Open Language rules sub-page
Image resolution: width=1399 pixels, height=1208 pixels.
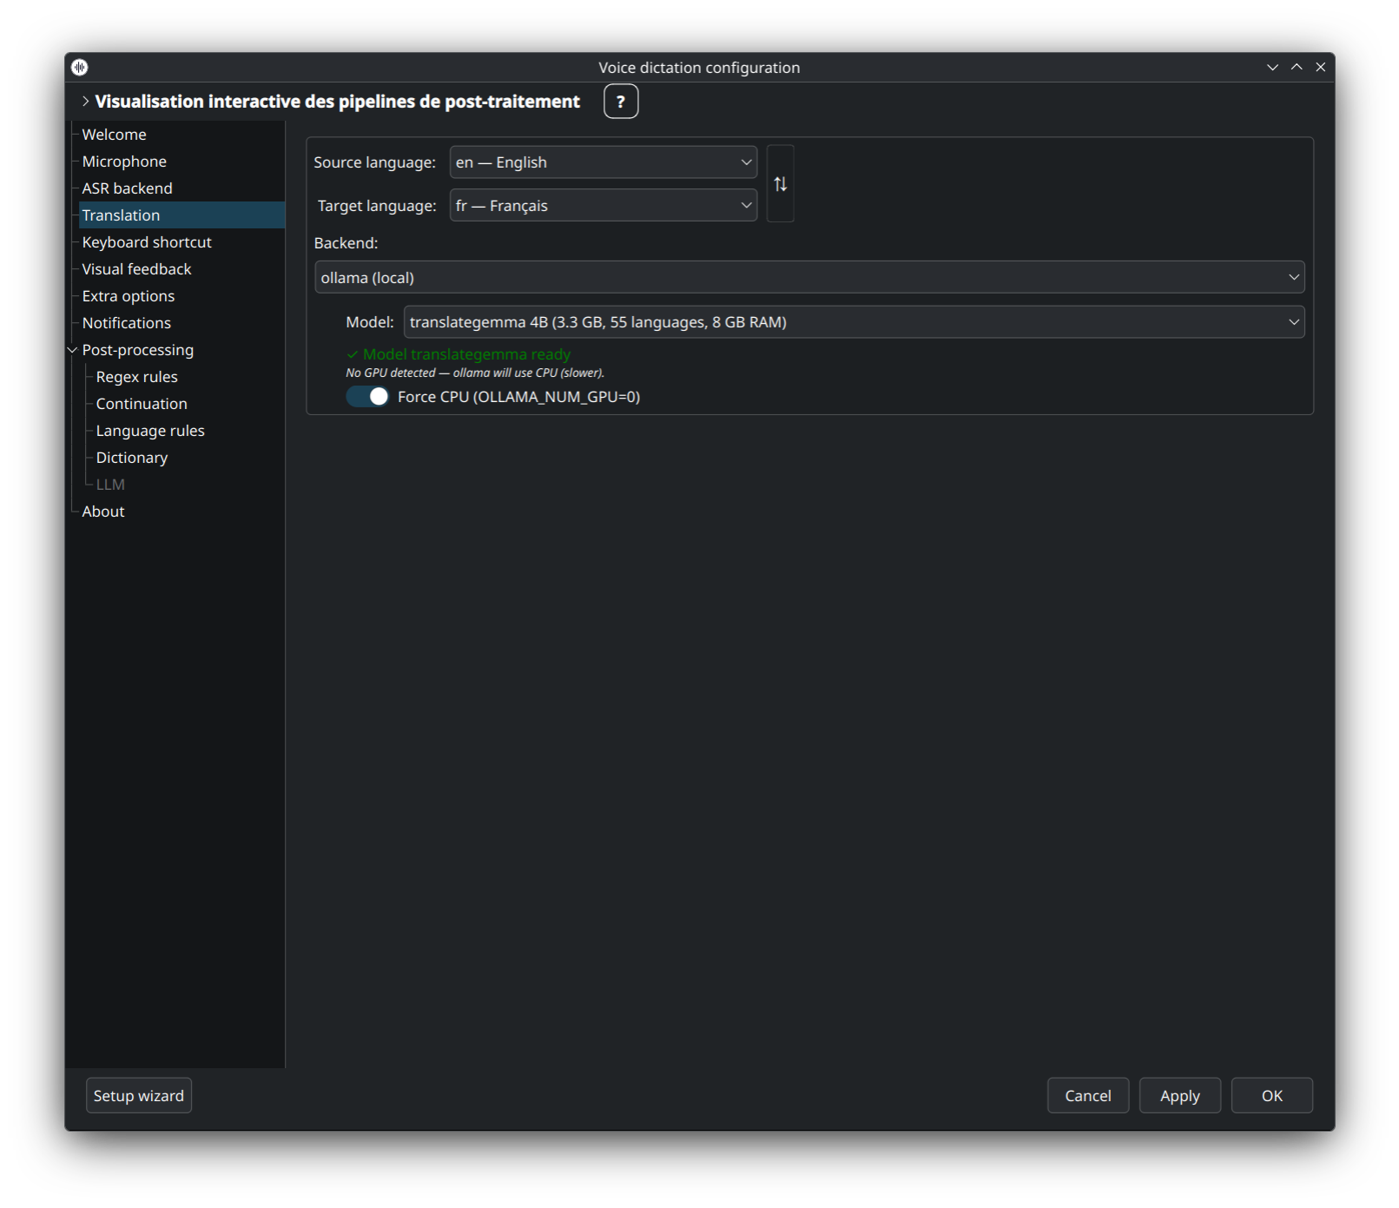(x=150, y=431)
